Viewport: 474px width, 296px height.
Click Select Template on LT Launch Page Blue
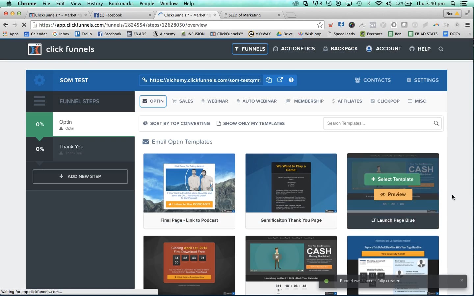click(392, 179)
